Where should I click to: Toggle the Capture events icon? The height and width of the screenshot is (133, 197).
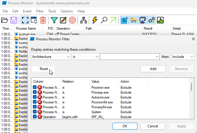point(25,20)
